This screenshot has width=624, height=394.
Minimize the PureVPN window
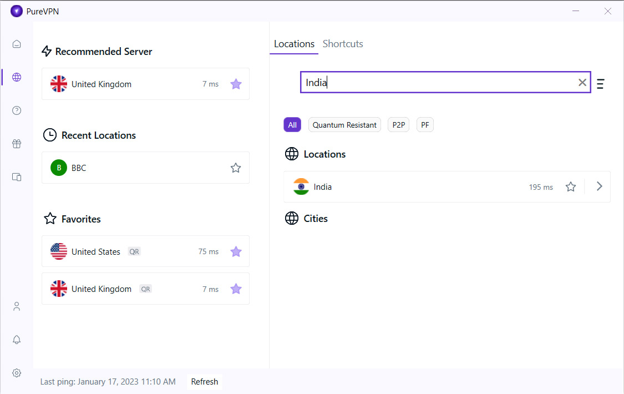[575, 11]
